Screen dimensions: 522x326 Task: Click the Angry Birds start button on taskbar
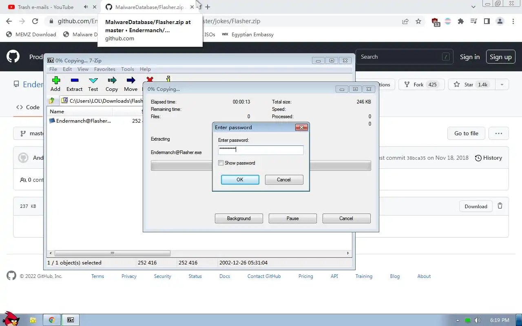11,319
